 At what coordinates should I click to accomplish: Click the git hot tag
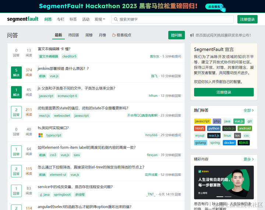250,121
